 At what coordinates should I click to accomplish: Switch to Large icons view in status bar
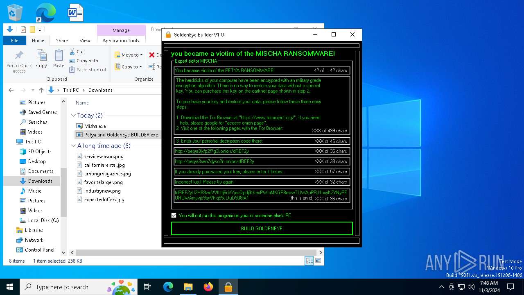pos(318,261)
